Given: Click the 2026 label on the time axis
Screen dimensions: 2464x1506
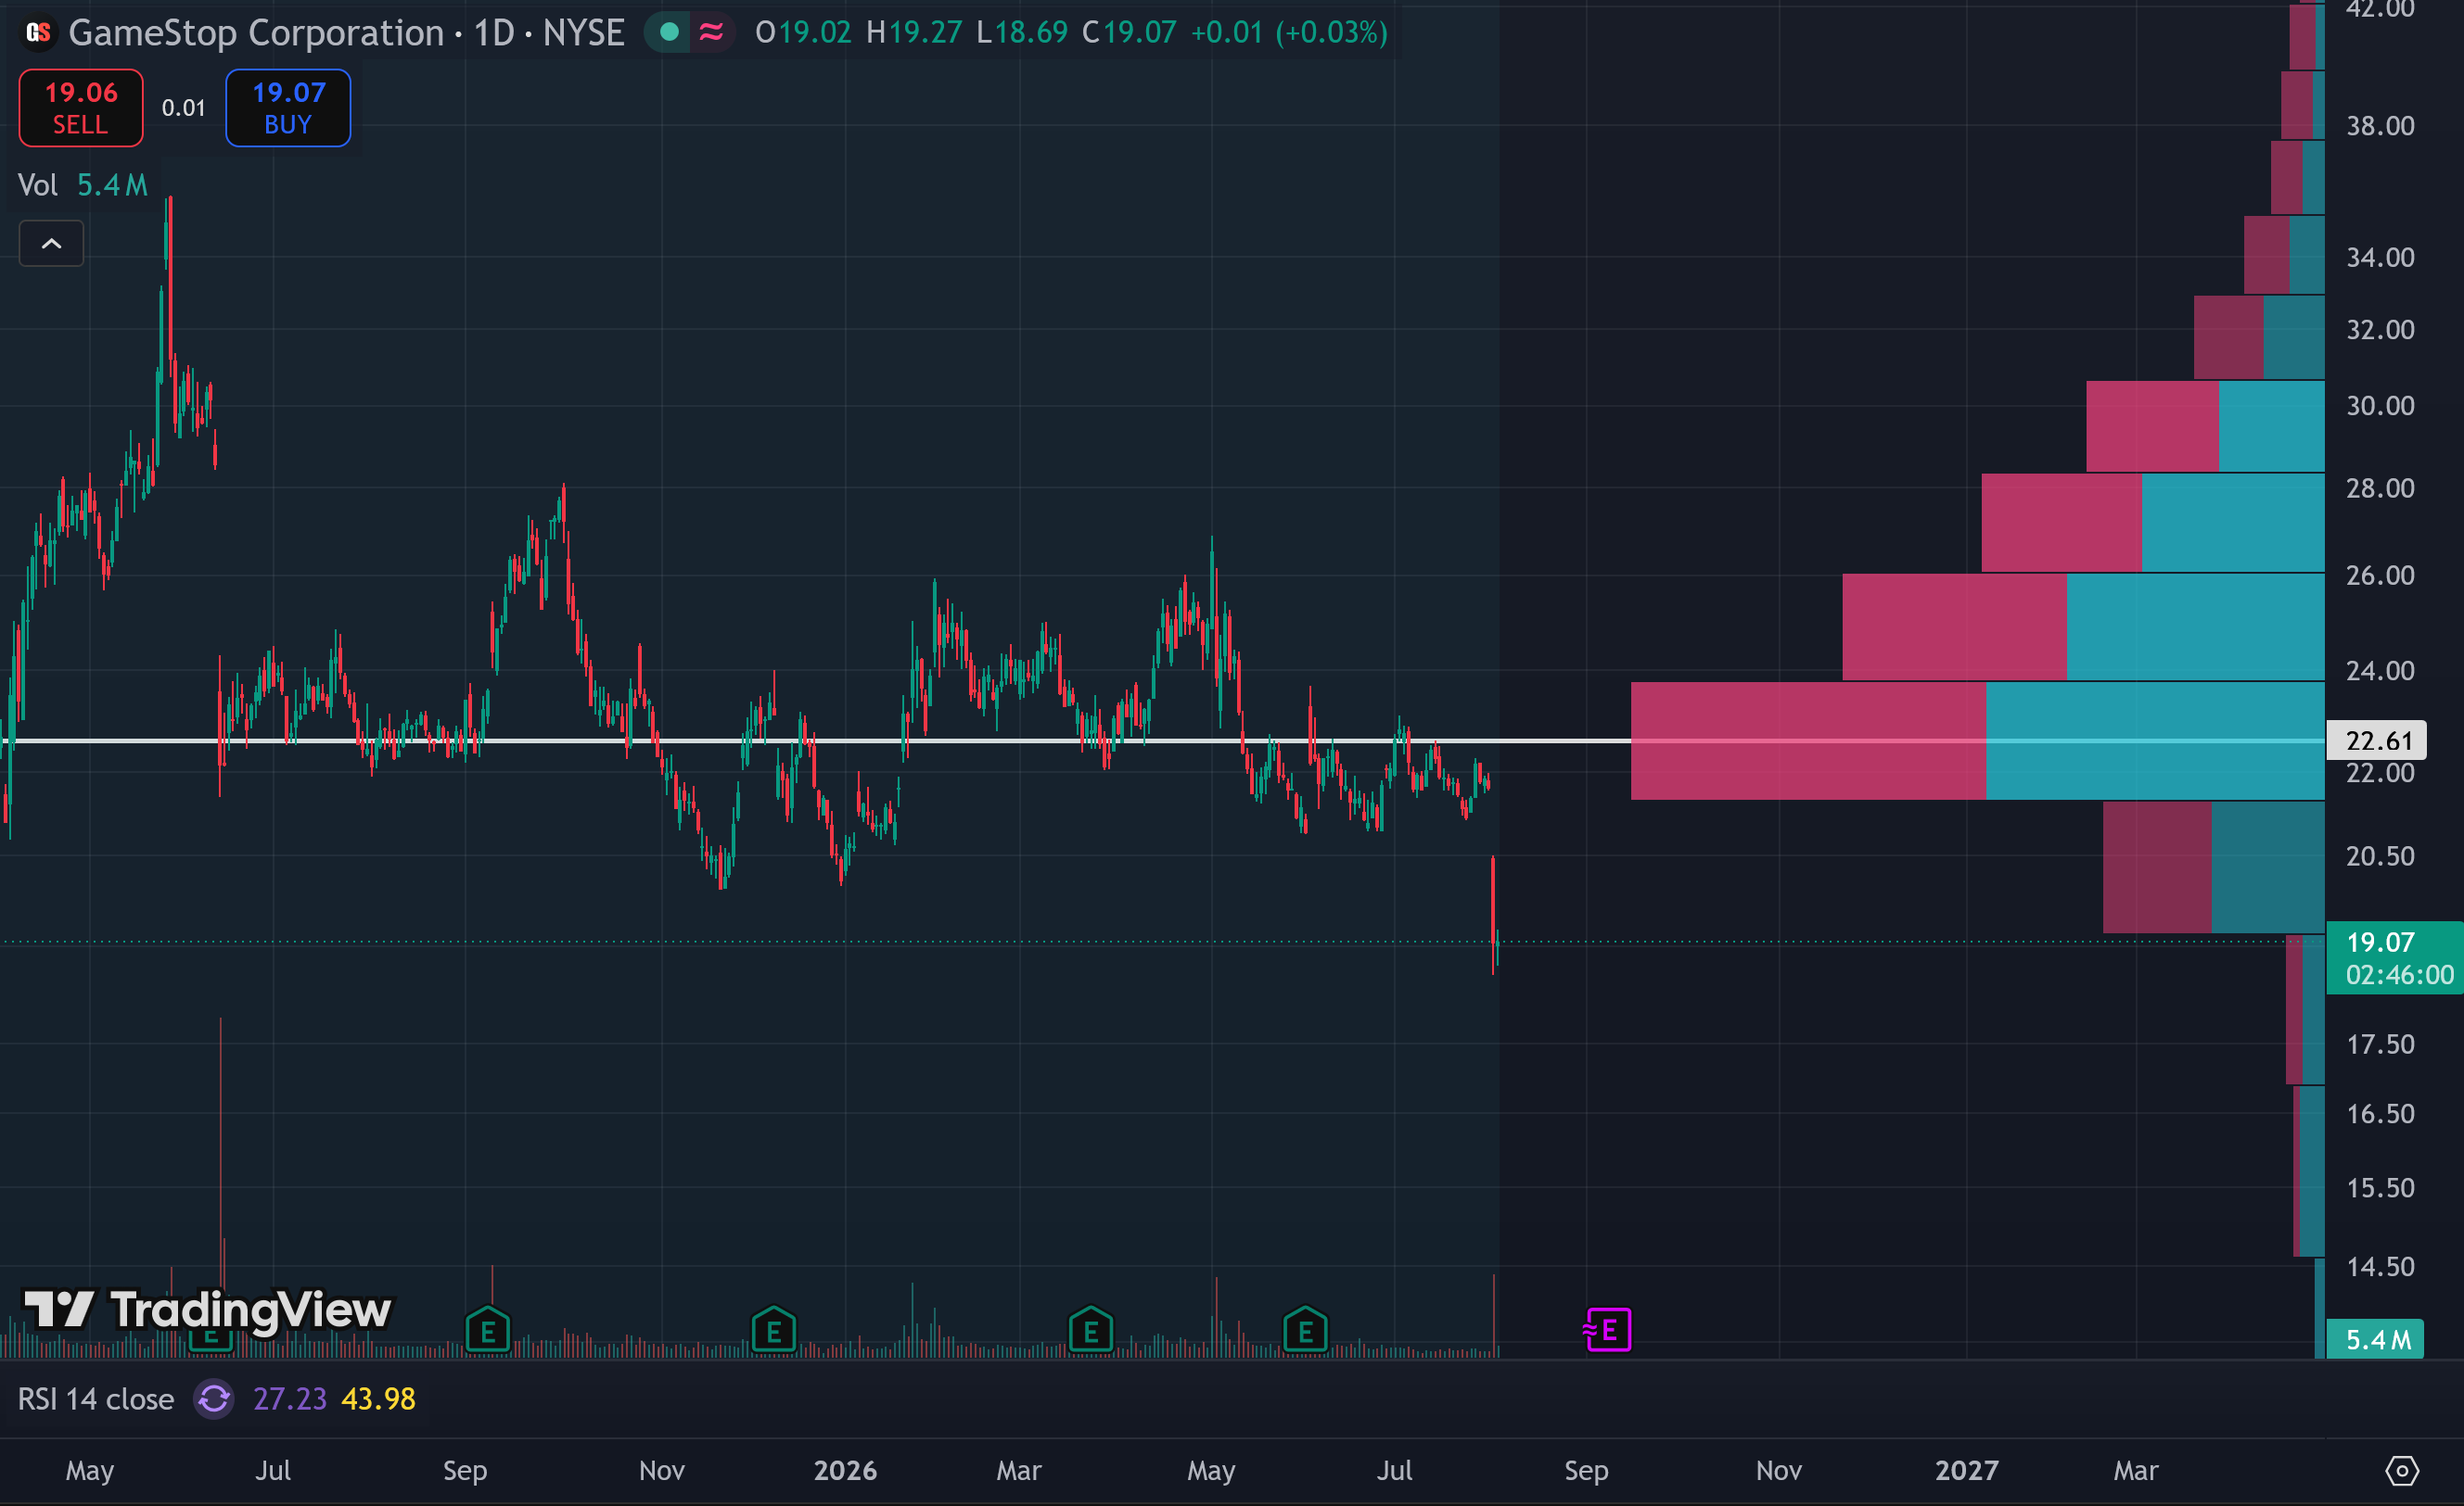Looking at the screenshot, I should click(845, 1470).
